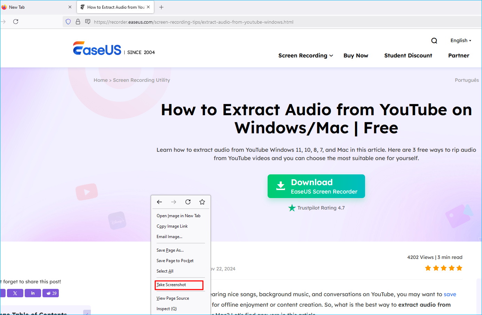Reload the page from the browser toolbar

[16, 22]
